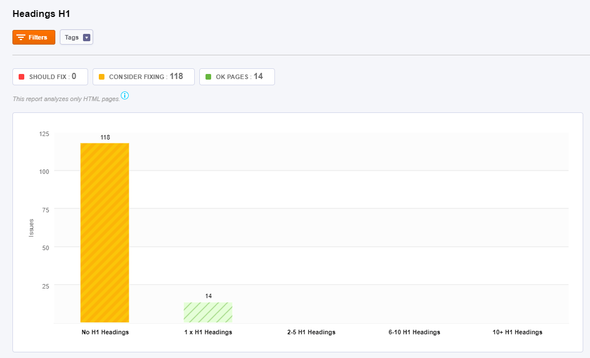Screen dimensions: 590x358
Task: Select the CONSIDER FIXING : 118 badge
Action: (x=143, y=77)
